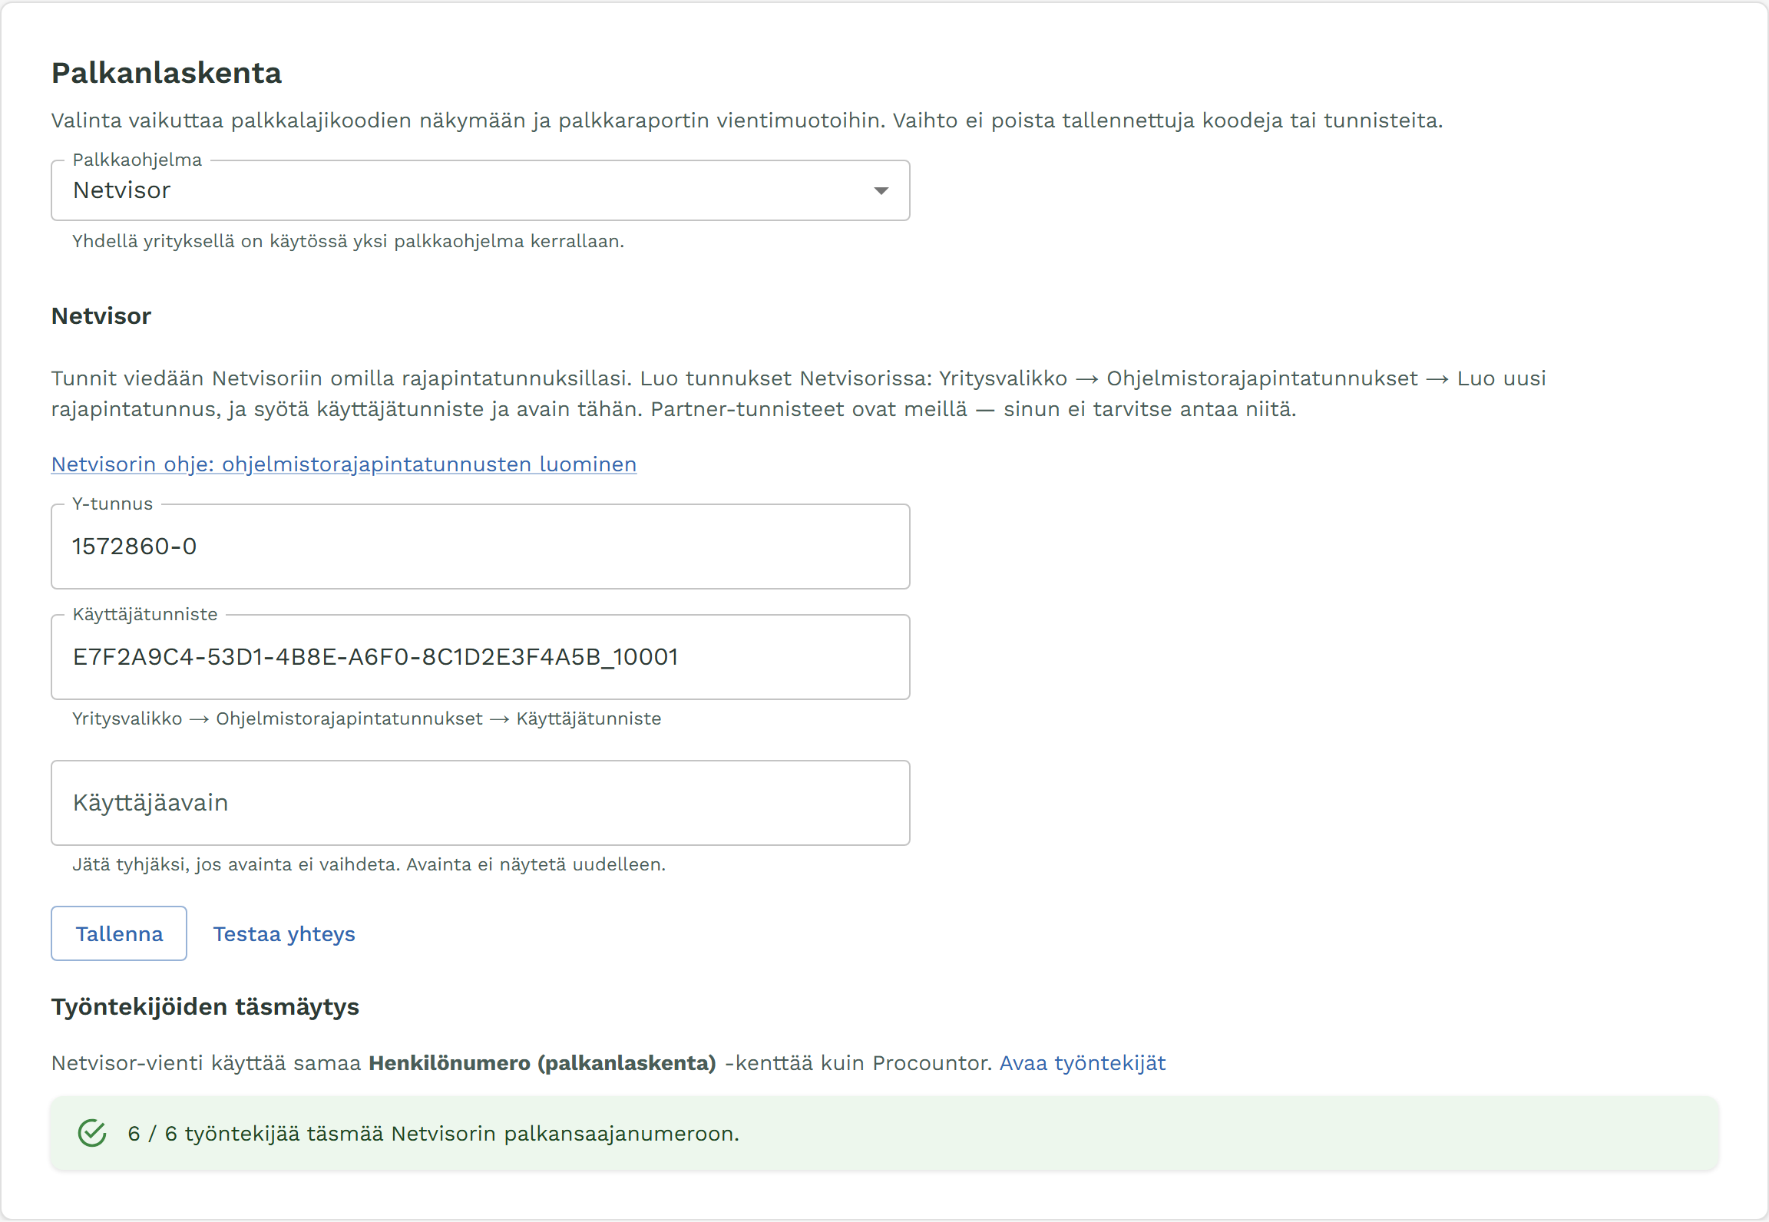This screenshot has width=1769, height=1222.
Task: Save settings with the Tallenna button
Action: click(x=119, y=933)
